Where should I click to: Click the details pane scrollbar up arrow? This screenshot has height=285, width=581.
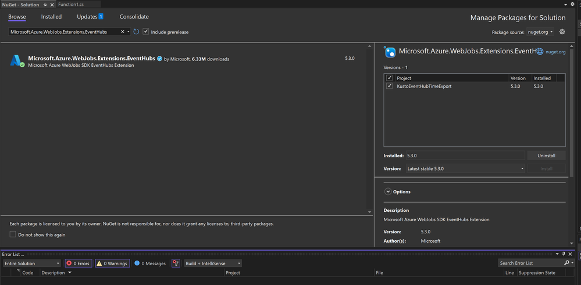click(571, 46)
